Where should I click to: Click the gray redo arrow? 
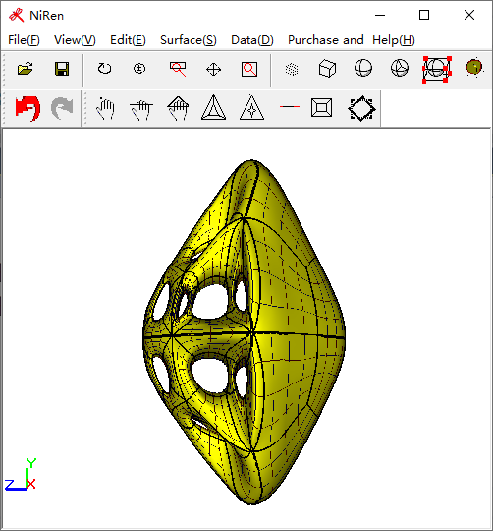click(62, 108)
